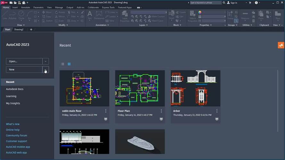Open the three-dot menu for Floor Plan
285x160 pixels.
click(x=161, y=111)
